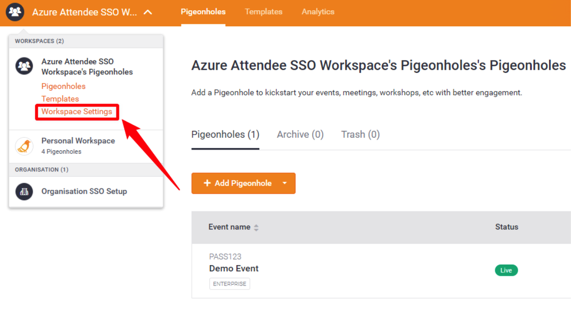571x310 pixels.
Task: Select the Trash (0) tab
Action: pyautogui.click(x=361, y=134)
